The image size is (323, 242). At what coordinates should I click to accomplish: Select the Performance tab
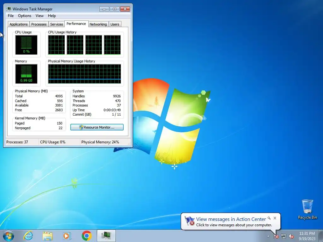[x=76, y=24]
